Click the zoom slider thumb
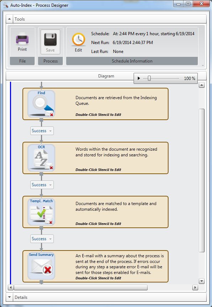The height and width of the screenshot is (307, 212). pyautogui.click(x=149, y=78)
